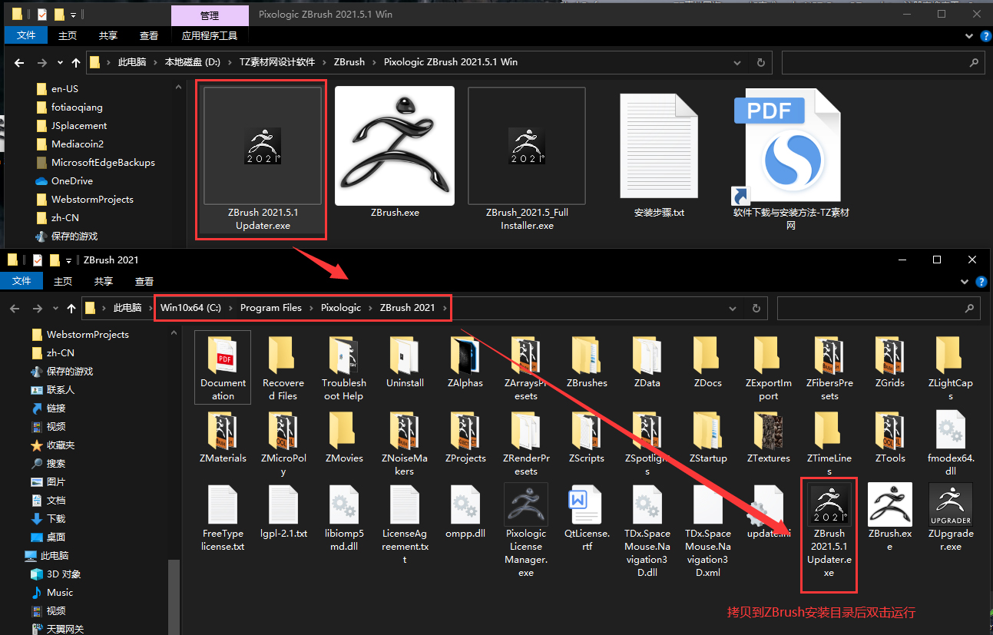The image size is (993, 635).
Task: Switch to 共享 tab in ZBrush 2021 window
Action: (104, 282)
